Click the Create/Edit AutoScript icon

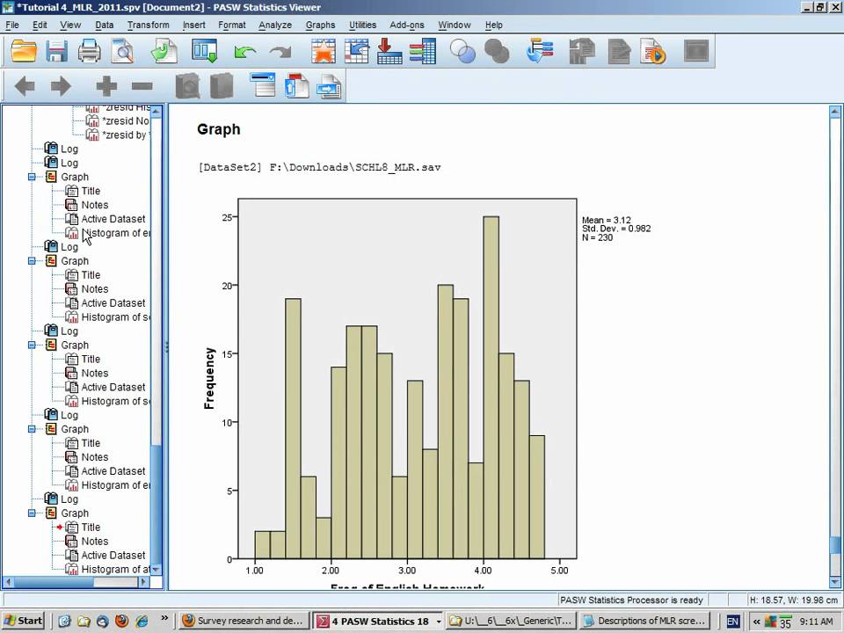coord(619,52)
